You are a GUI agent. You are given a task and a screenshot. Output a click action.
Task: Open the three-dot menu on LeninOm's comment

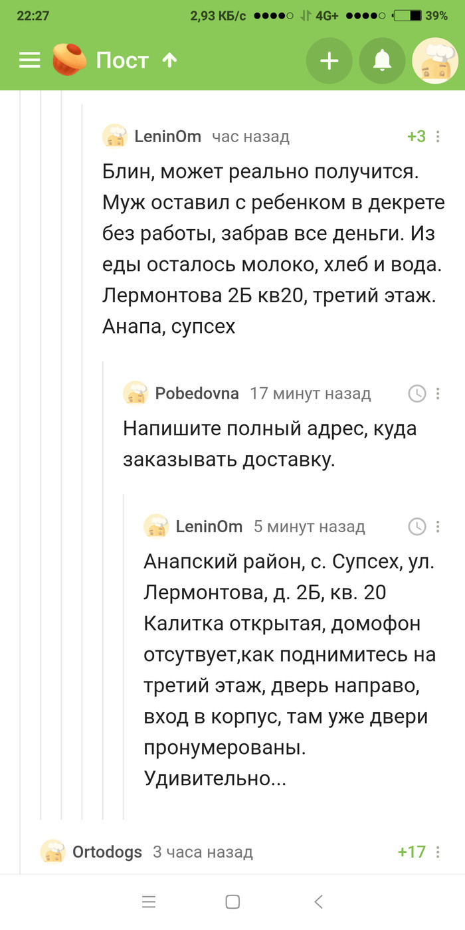437,136
